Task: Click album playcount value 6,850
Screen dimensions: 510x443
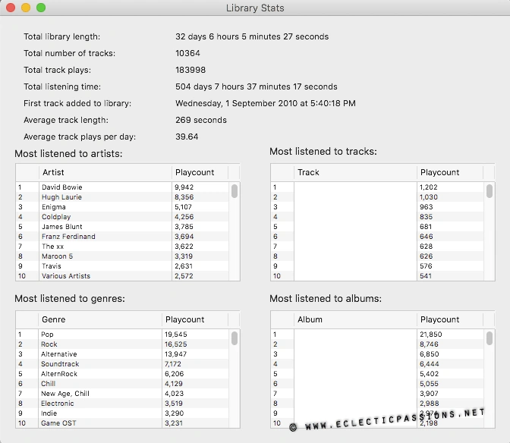Action: (429, 354)
